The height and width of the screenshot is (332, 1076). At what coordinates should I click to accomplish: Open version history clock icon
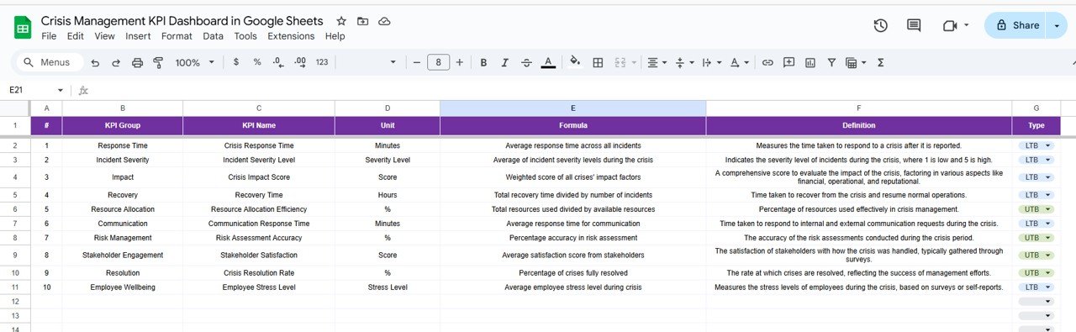[880, 25]
